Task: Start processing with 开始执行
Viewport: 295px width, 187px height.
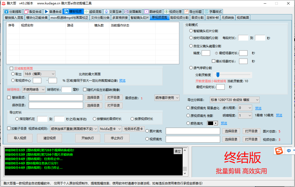Action: tap(88, 138)
